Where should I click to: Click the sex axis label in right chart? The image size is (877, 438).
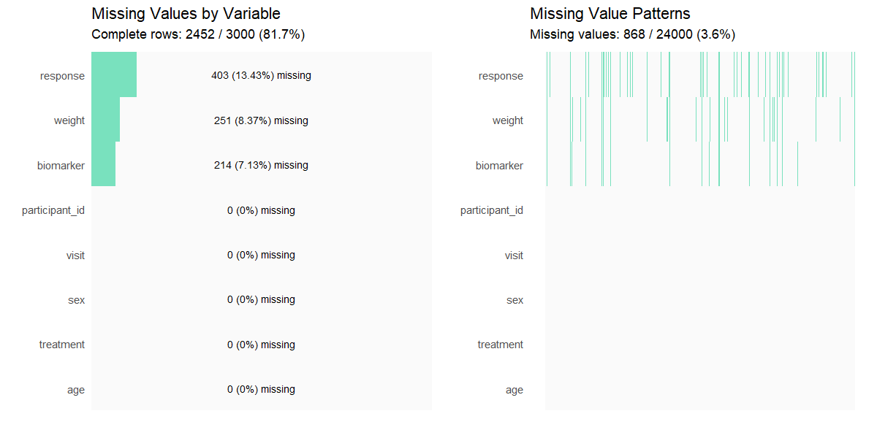pos(515,300)
